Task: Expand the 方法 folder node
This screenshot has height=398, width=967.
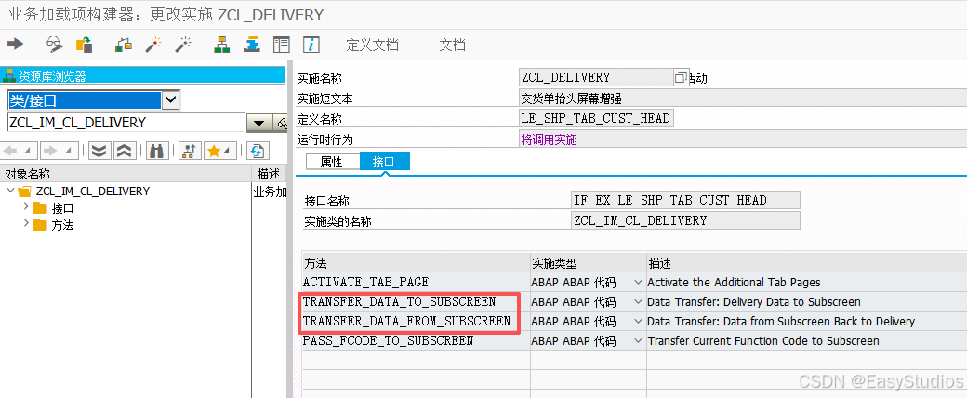Action: 26,223
